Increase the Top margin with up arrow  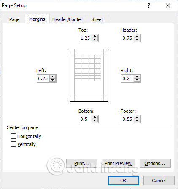tap(94, 36)
